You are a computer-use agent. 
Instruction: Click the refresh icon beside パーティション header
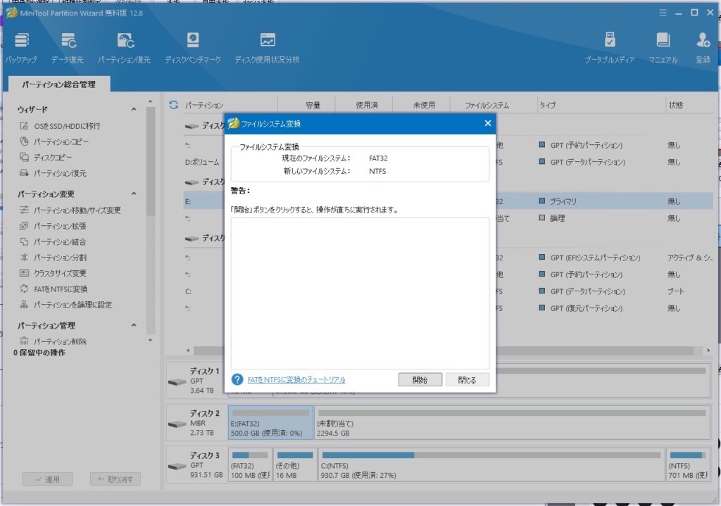[173, 106]
